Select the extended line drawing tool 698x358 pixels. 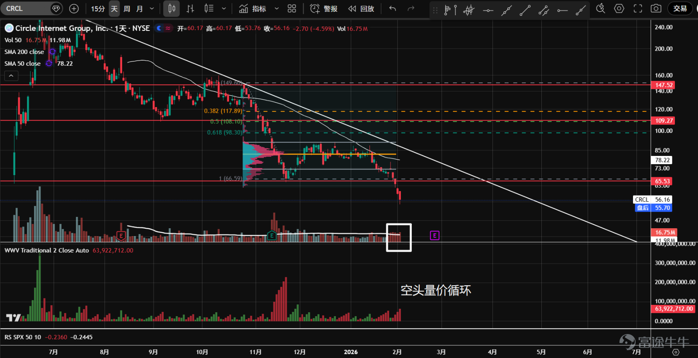point(506,10)
